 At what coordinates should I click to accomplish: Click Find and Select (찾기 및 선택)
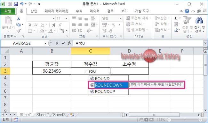(200, 25)
